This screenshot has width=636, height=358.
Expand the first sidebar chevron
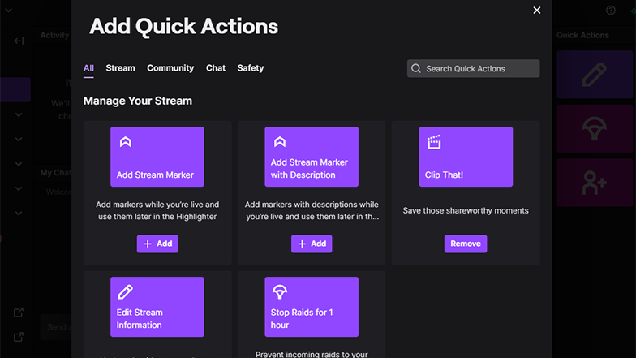coord(19,115)
